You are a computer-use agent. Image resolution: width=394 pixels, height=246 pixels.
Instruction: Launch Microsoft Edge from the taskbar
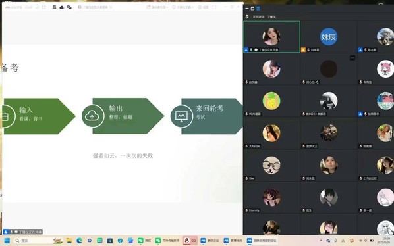click(x=80, y=241)
